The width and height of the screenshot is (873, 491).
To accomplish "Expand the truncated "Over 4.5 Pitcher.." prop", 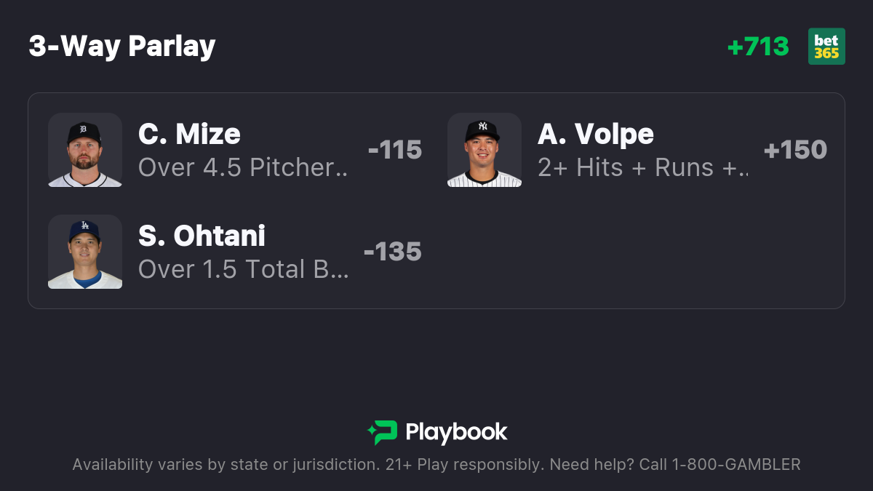I will [243, 168].
